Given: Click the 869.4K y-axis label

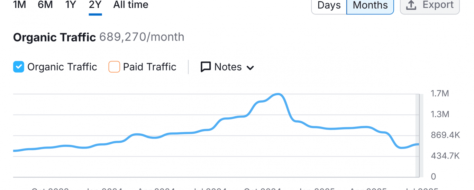Looking at the screenshot, I should click(445, 135).
